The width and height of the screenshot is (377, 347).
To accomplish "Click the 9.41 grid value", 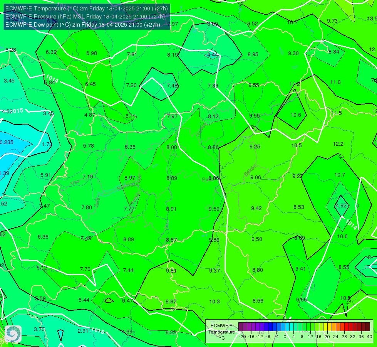I will pos(300,269).
